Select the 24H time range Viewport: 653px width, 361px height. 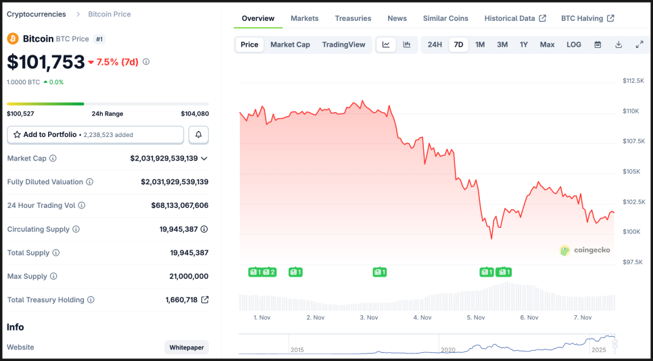435,45
